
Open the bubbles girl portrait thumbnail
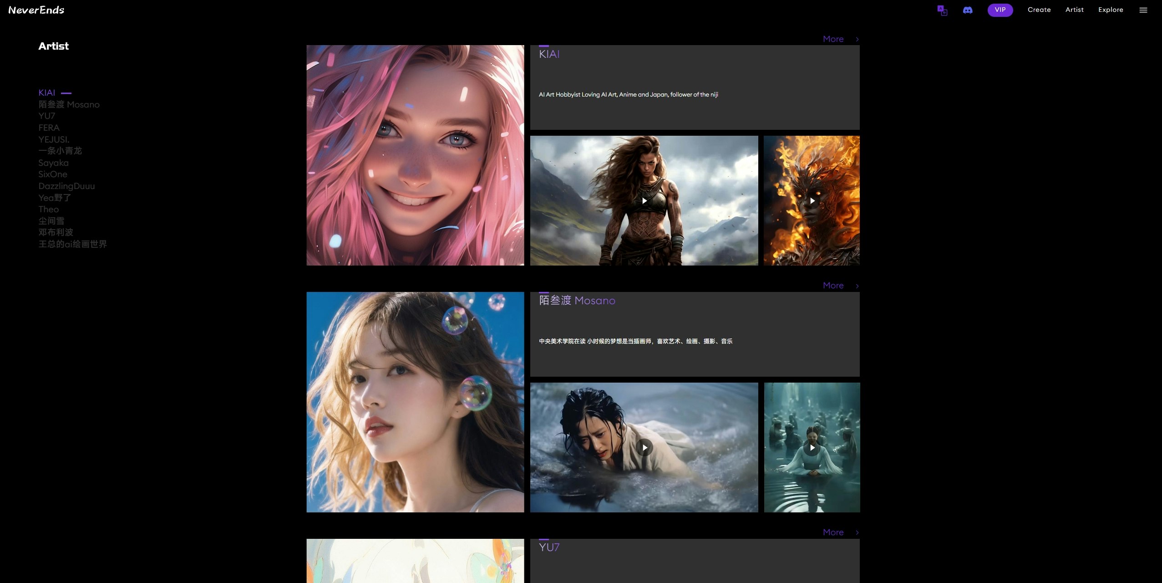415,402
